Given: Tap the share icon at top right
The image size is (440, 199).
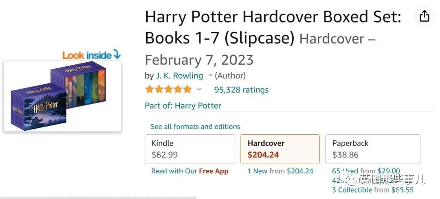Looking at the screenshot, I should click(424, 16).
